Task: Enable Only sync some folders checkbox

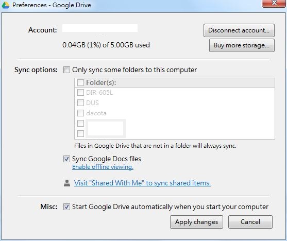Action: (x=66, y=70)
